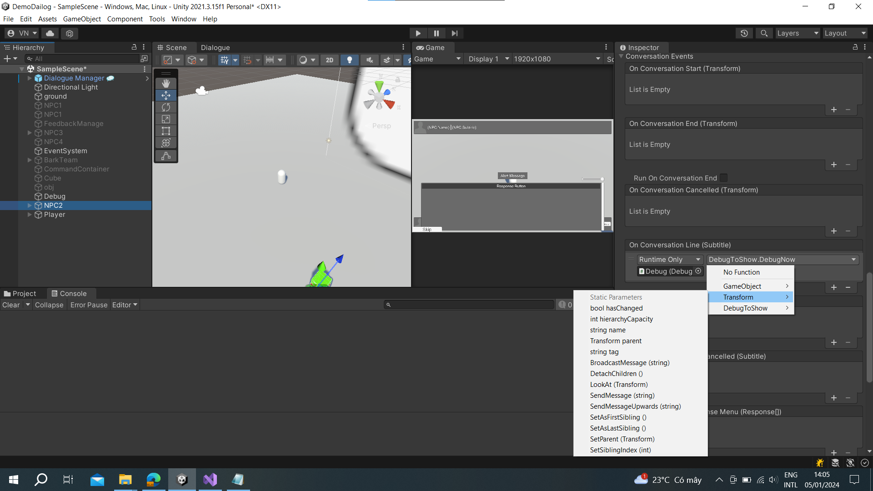Image resolution: width=873 pixels, height=491 pixels.
Task: Select the Hand view tool in Scene
Action: [166, 83]
